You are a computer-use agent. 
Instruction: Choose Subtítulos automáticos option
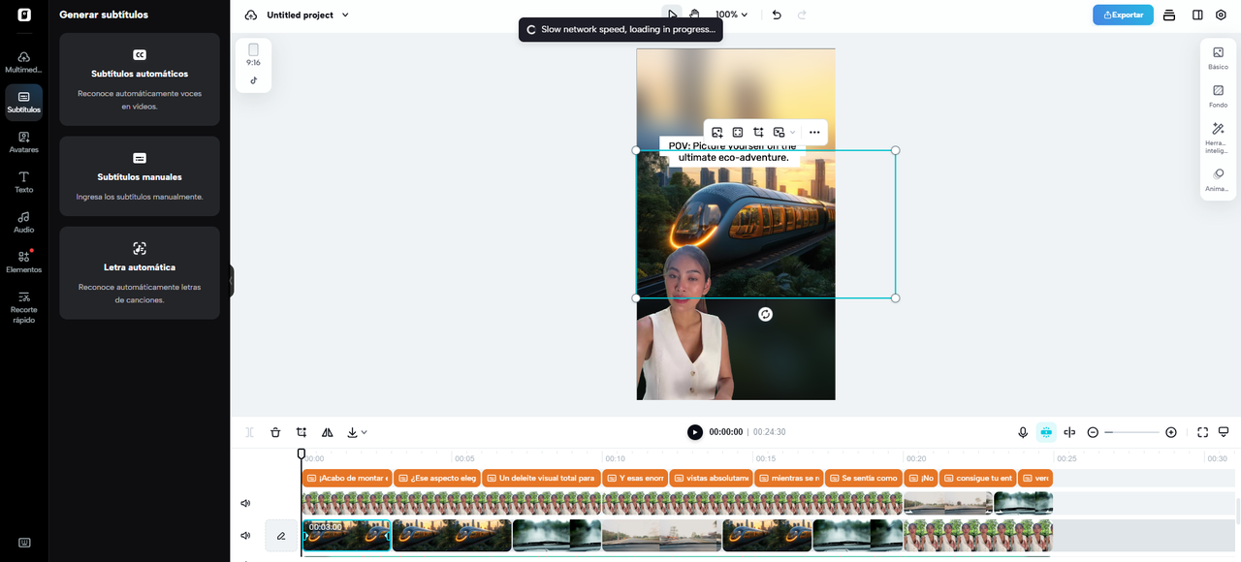pyautogui.click(x=140, y=78)
